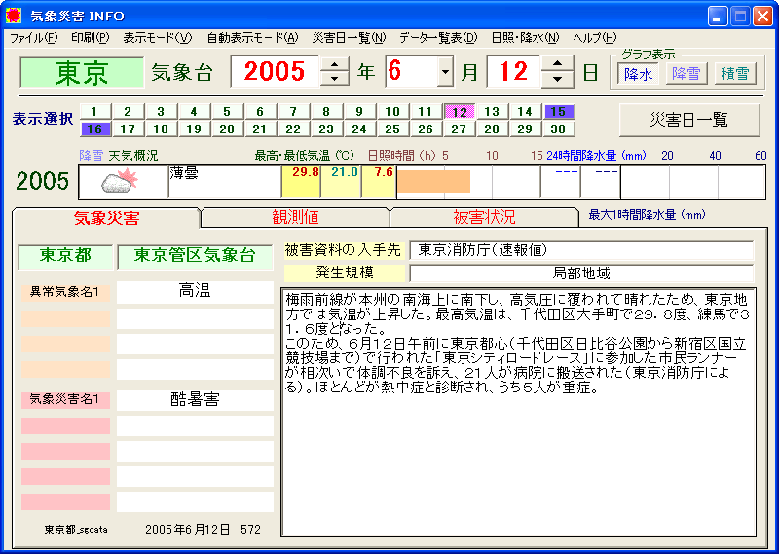Decrease the day with the down arrow

[557, 79]
